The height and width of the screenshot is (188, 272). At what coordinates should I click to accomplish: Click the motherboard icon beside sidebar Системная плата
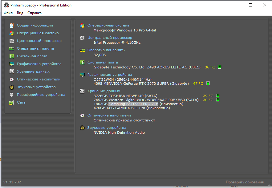[12, 56]
